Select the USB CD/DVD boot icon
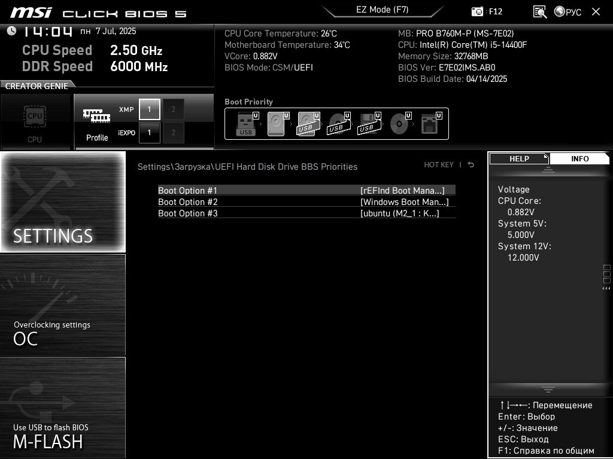Screen dimensions: 613x459 pos(339,124)
